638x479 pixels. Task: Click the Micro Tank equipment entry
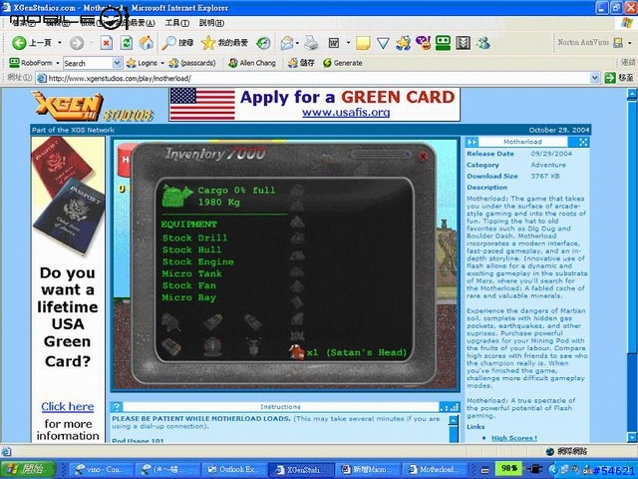coord(191,273)
